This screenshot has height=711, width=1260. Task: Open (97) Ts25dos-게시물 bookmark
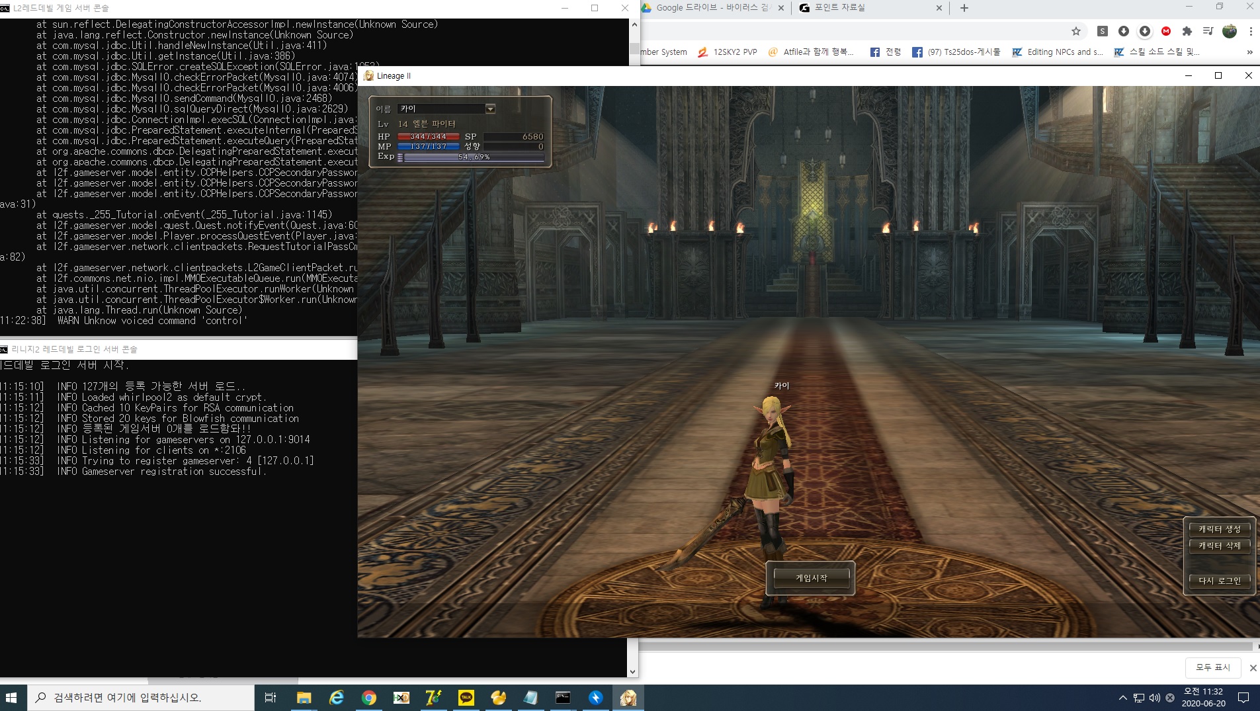coord(956,52)
